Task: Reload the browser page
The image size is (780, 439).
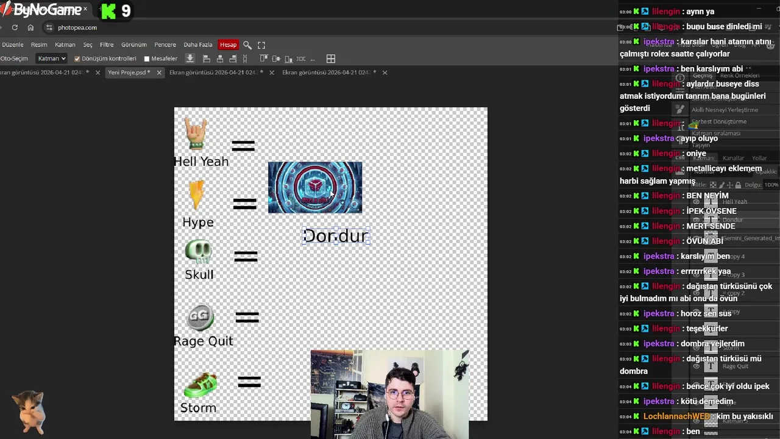Action: click(x=15, y=27)
